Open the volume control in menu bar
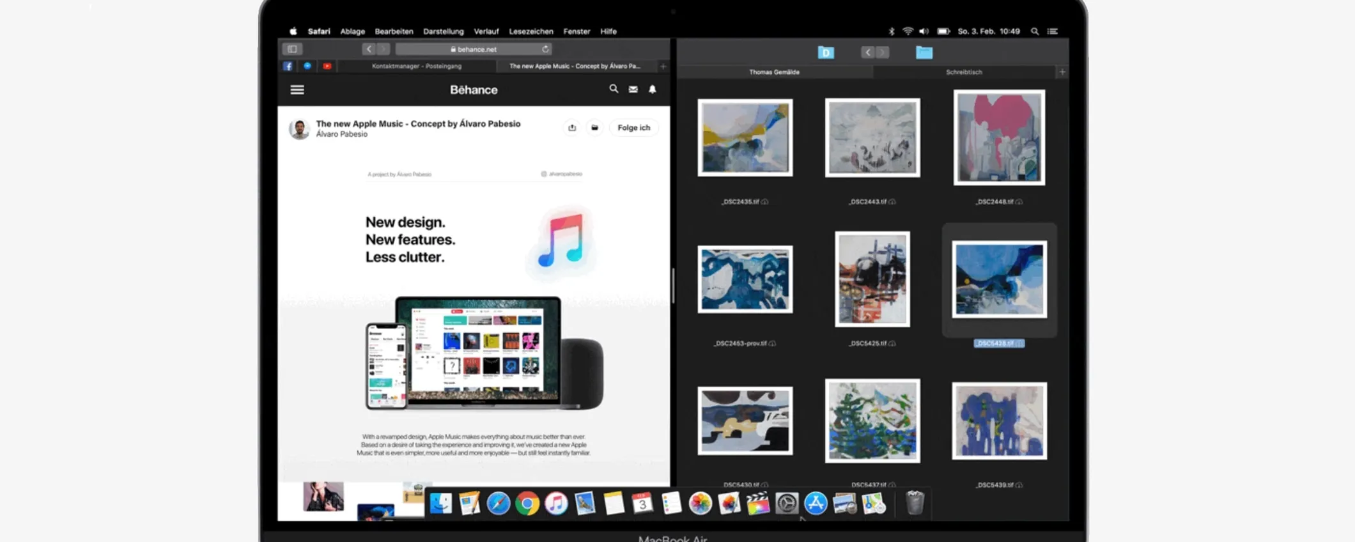Image resolution: width=1355 pixels, height=542 pixels. pos(924,31)
